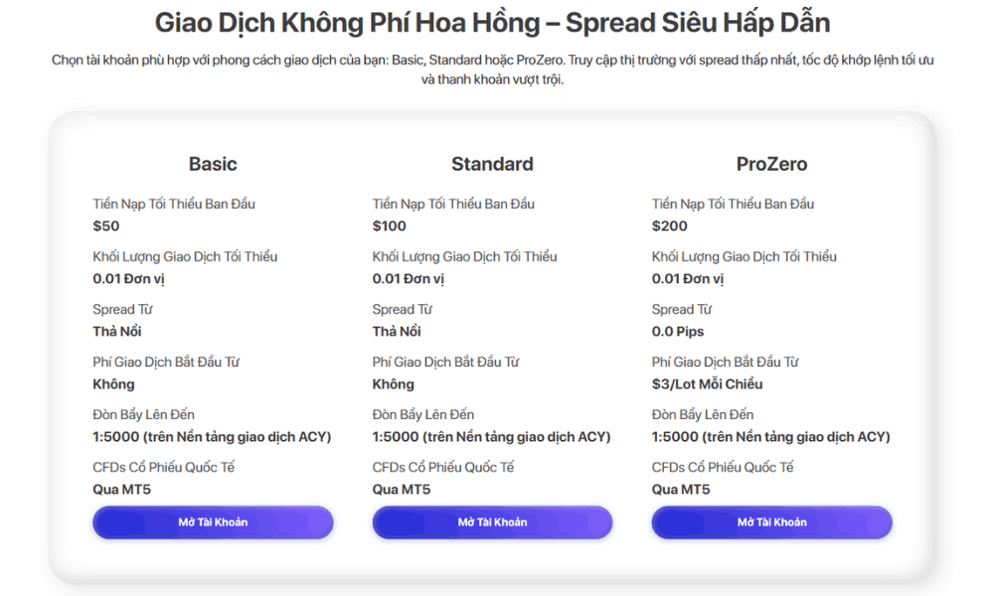Click Mở Tài Khoản under Standard plan
This screenshot has width=994, height=596.
coord(492,522)
